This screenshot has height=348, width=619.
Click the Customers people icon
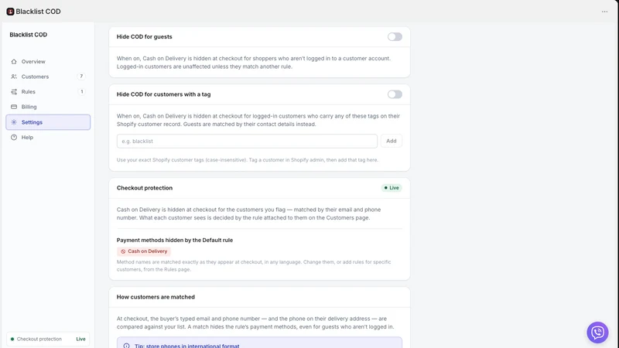tap(14, 77)
